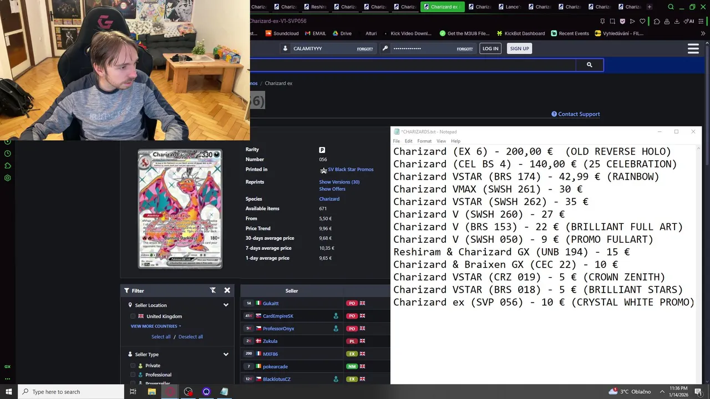The height and width of the screenshot is (399, 710).
Task: Open the File menu in Notepad
Action: click(x=396, y=141)
